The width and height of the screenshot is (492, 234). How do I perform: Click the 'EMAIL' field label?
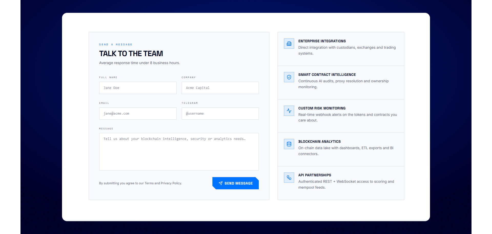(104, 103)
